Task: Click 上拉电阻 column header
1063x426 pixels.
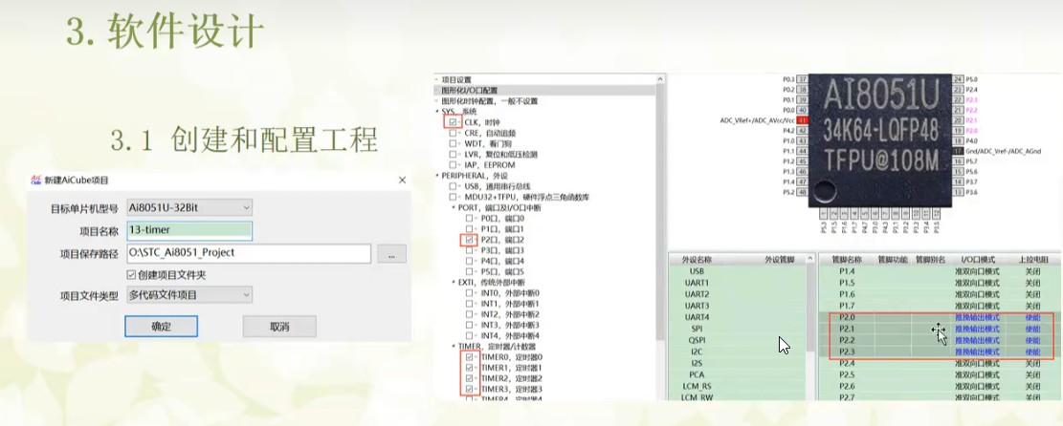Action: coord(1032,260)
